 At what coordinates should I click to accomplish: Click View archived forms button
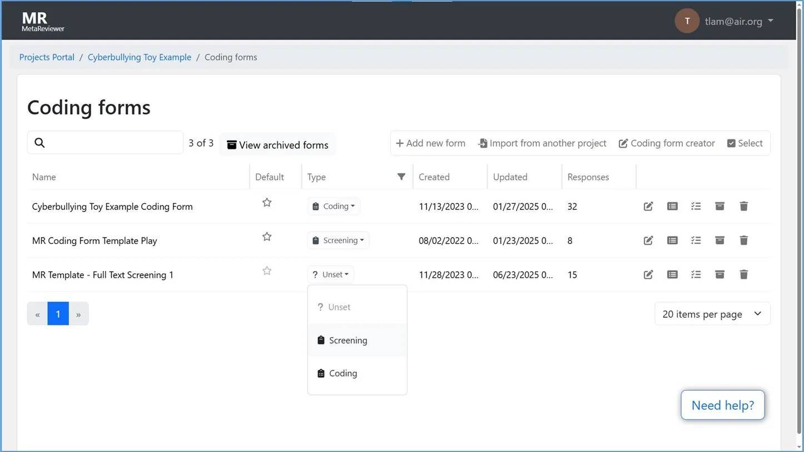(277, 145)
